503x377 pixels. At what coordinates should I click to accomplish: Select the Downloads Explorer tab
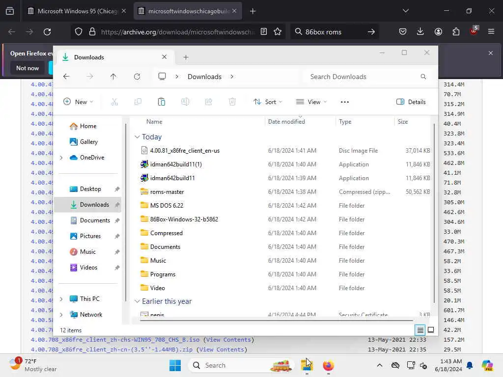115,57
